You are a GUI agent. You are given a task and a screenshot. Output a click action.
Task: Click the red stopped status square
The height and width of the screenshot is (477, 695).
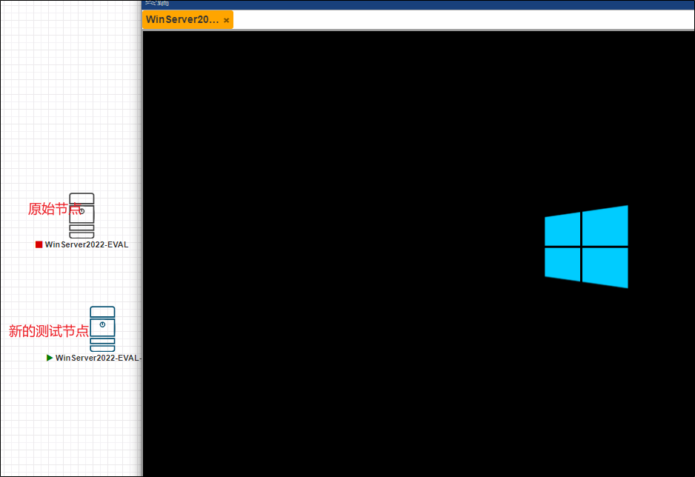point(39,244)
